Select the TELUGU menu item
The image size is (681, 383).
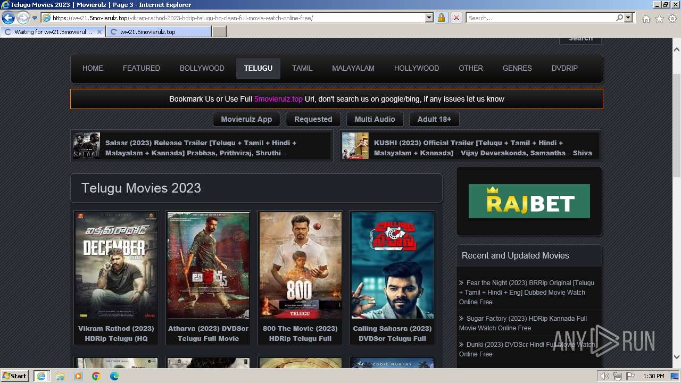point(258,68)
